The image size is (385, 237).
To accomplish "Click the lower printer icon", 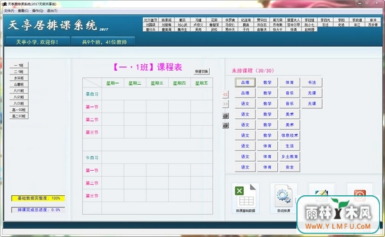I will pyautogui.click(x=226, y=125).
